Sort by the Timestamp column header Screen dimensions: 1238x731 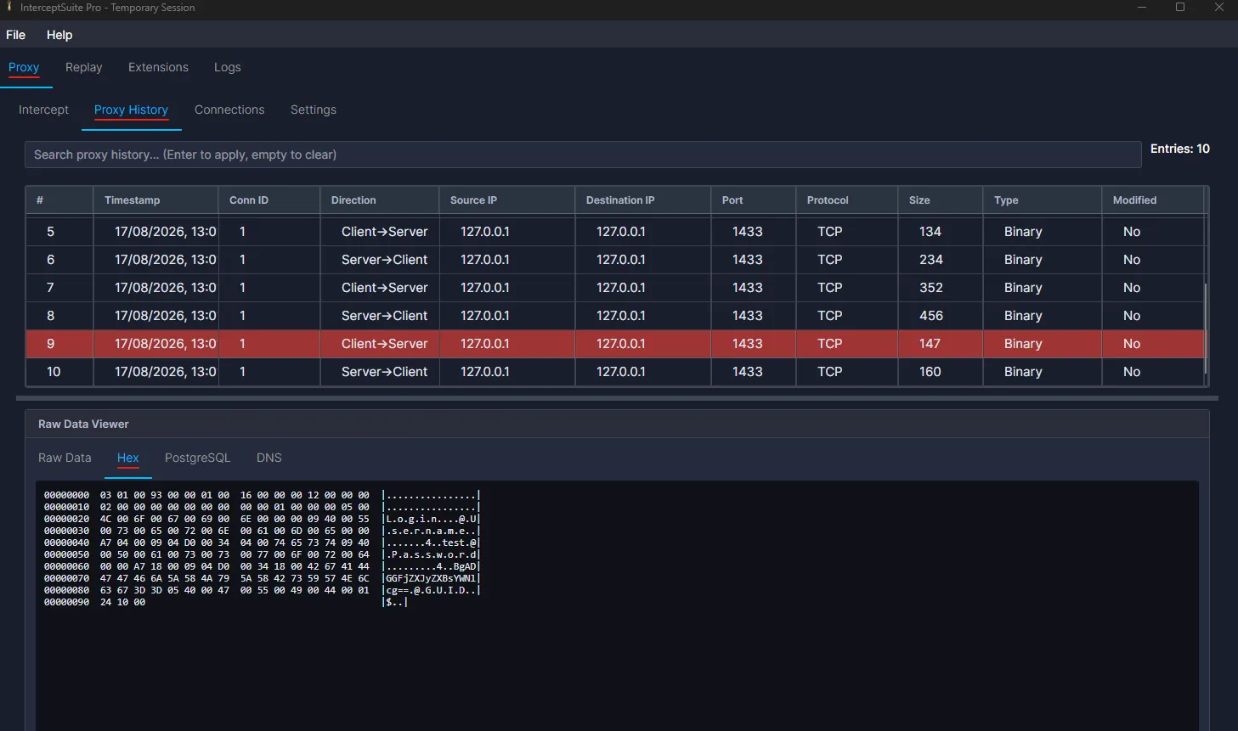tap(155, 200)
